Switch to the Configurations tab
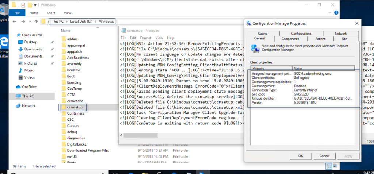 [x=301, y=34]
